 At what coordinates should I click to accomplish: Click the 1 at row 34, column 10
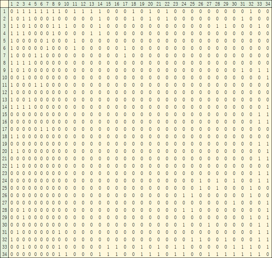(66, 254)
